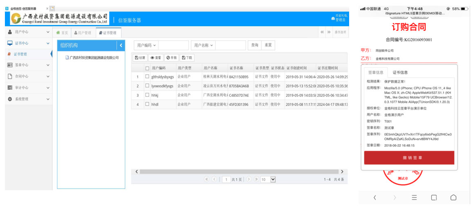Open the 首页 home tab
The width and height of the screenshot is (473, 209).
[x=62, y=33]
